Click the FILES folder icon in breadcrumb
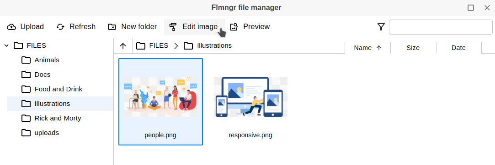Viewport: 495px width, 165px height. (141, 46)
